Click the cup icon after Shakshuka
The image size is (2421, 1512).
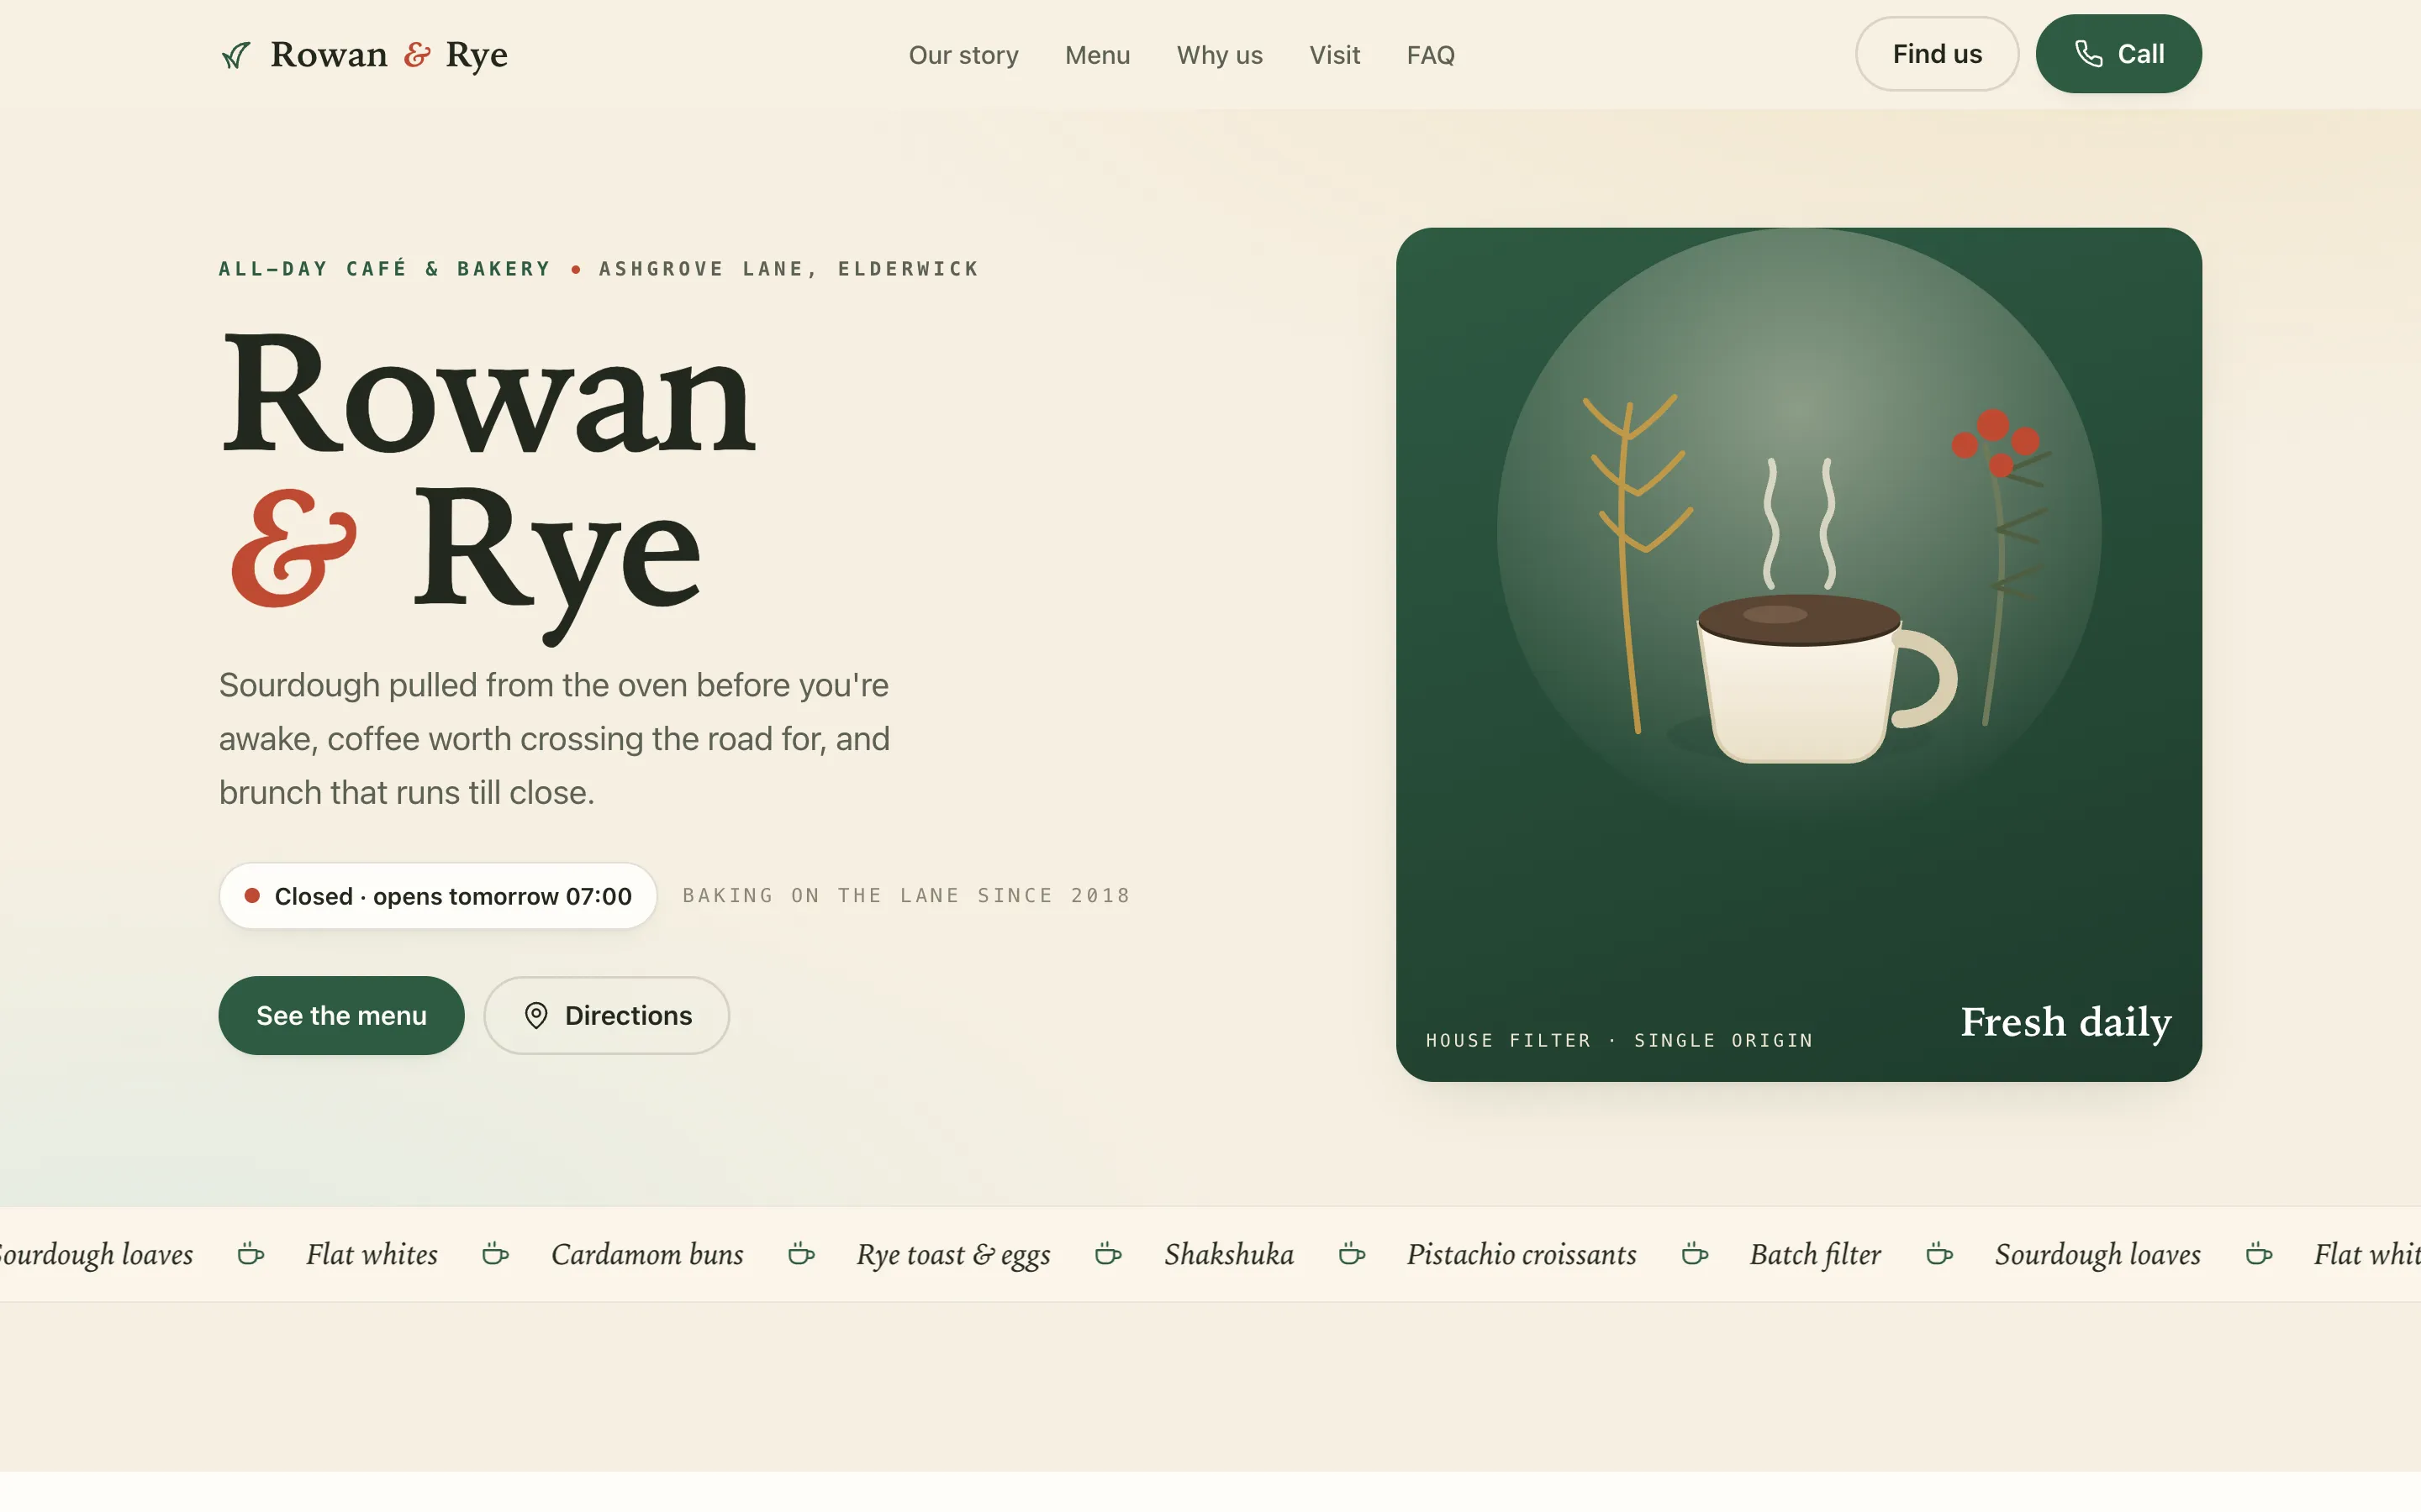pyautogui.click(x=1352, y=1254)
